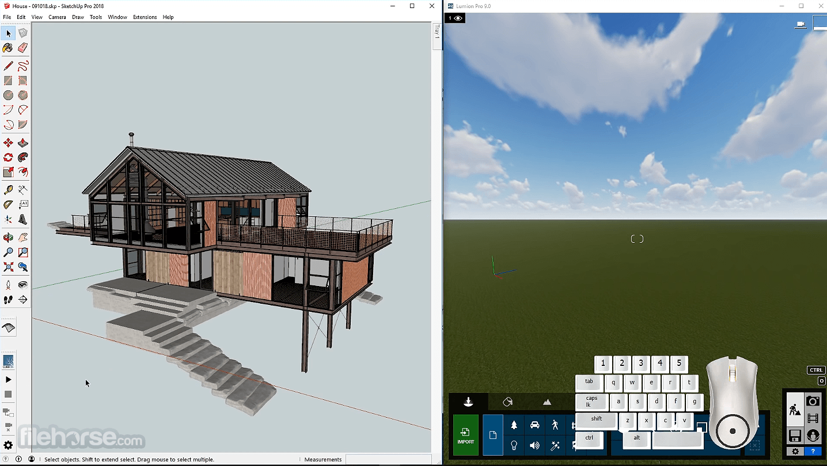This screenshot has width=827, height=466.
Task: Choose the Zoom Window tool
Action: point(23,252)
